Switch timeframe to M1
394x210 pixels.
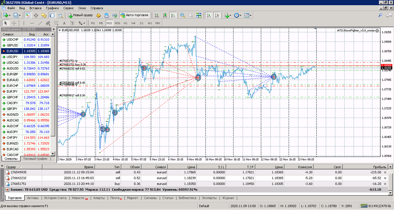[x=93, y=23]
